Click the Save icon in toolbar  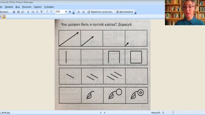click(x=14, y=12)
